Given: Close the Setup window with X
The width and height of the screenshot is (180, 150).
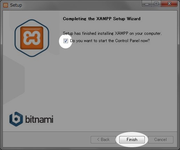Looking at the screenshot, I should pyautogui.click(x=169, y=4).
